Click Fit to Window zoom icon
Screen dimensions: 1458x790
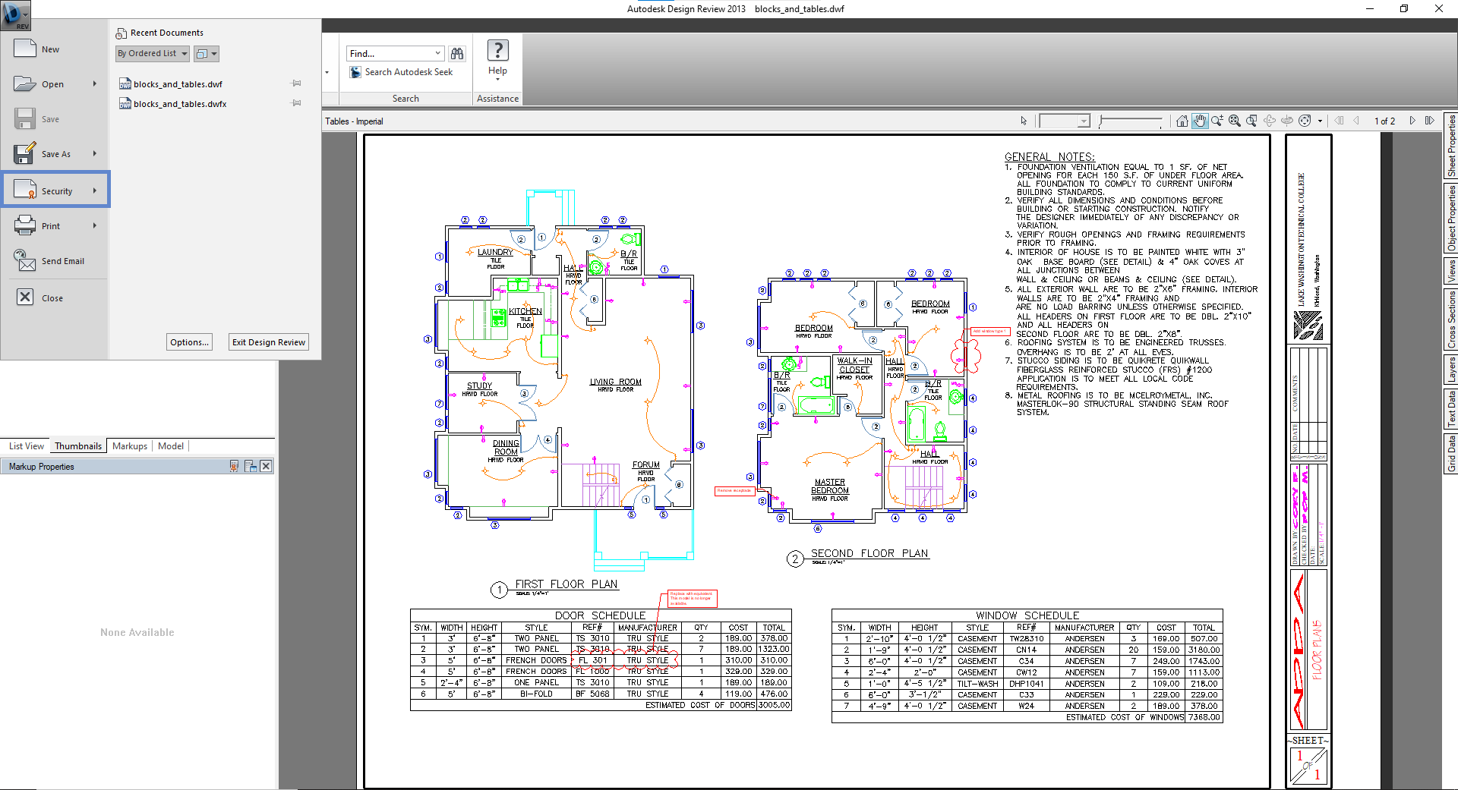(x=1235, y=121)
